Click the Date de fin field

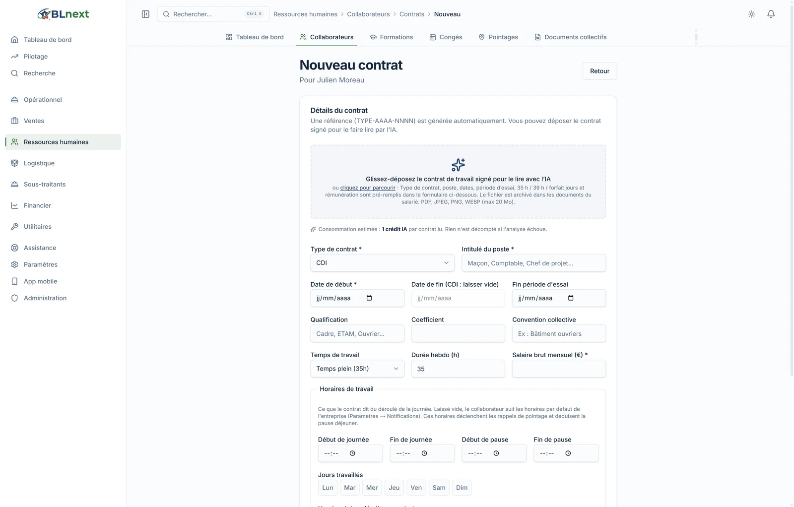458,298
